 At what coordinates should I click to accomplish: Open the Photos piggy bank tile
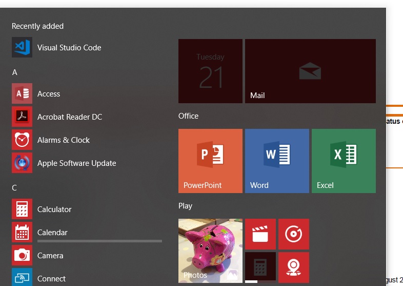210,251
